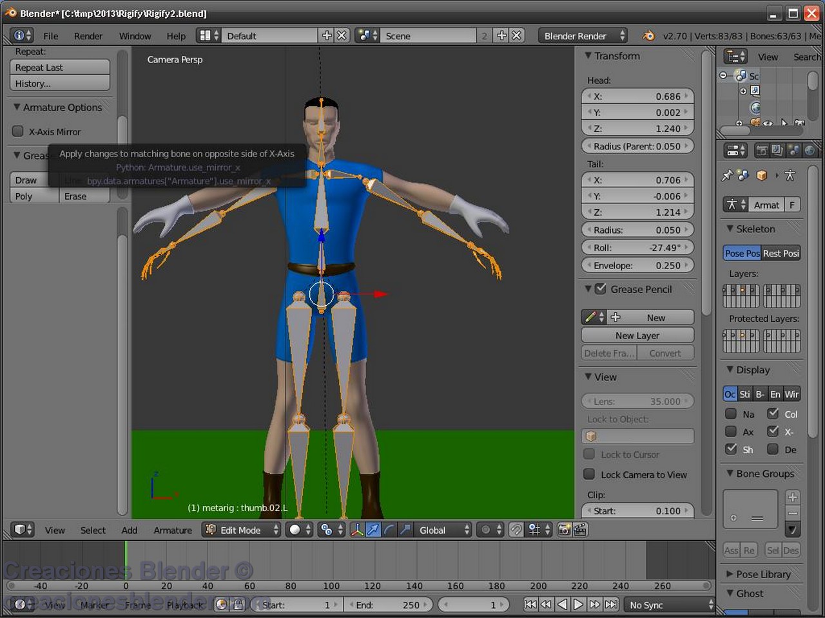This screenshot has height=618, width=825.
Task: Open the Render properties camera tab
Action: (762, 150)
